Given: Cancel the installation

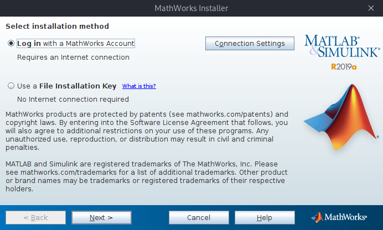Looking at the screenshot, I should 199,217.
